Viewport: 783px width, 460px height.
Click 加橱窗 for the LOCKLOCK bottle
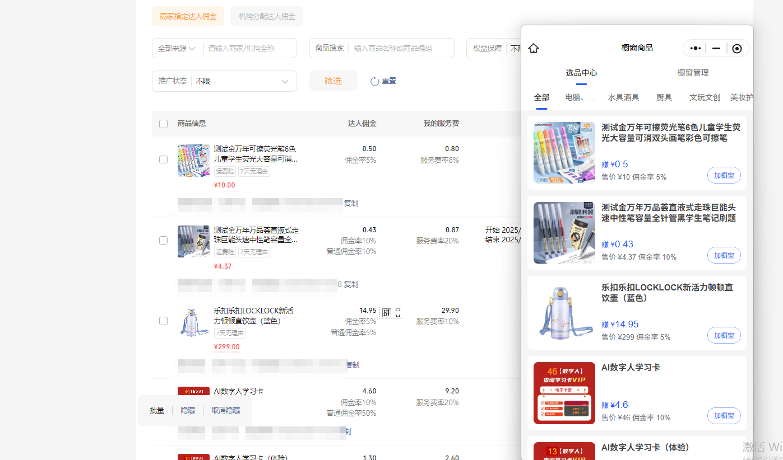point(724,336)
